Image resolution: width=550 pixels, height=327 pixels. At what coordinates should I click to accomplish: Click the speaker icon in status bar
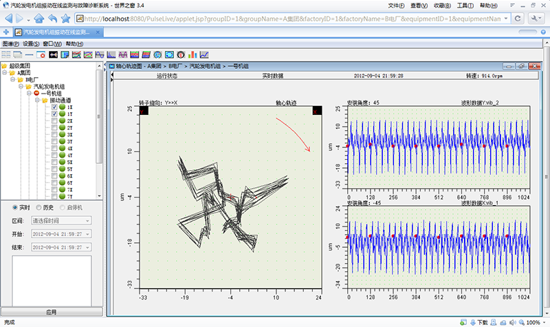coord(513,322)
